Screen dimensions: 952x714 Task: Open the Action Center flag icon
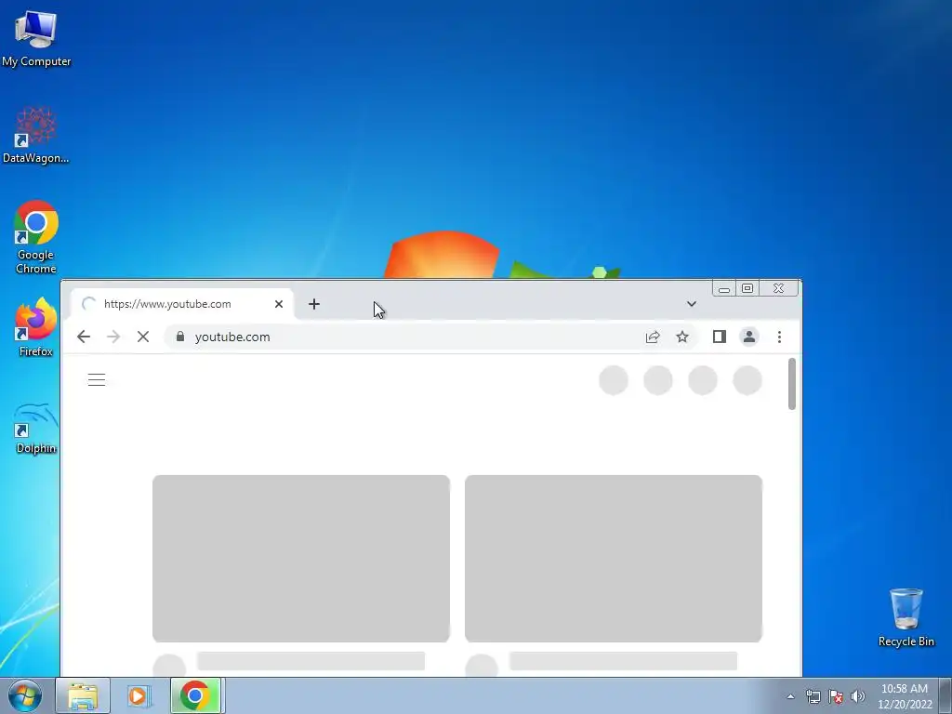[836, 696]
